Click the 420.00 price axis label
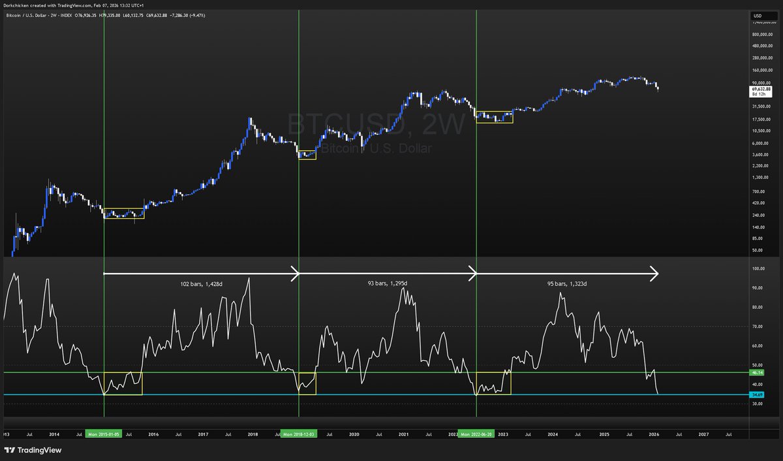This screenshot has width=783, height=461. tap(758, 203)
